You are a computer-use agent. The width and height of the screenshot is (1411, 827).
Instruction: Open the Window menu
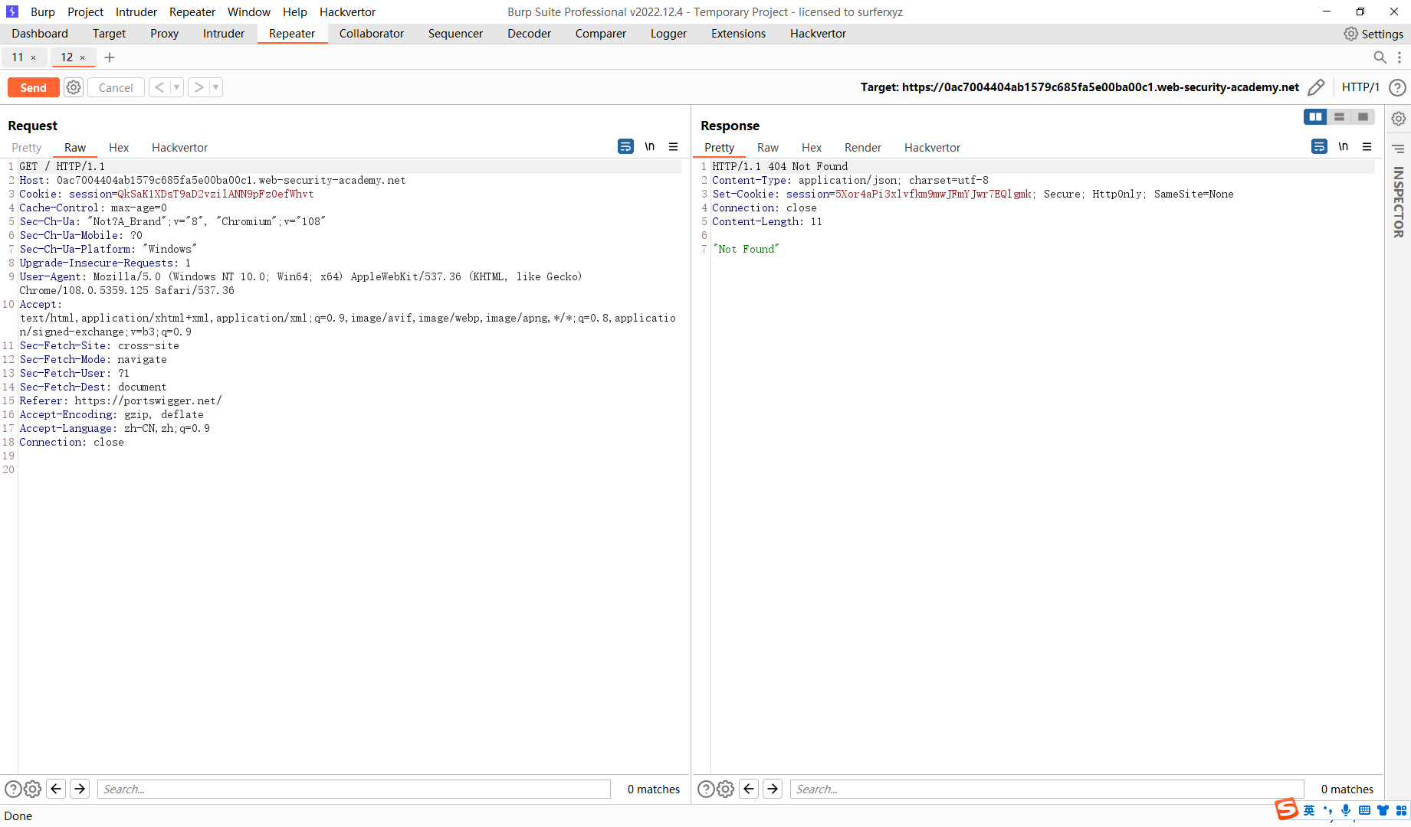click(249, 12)
